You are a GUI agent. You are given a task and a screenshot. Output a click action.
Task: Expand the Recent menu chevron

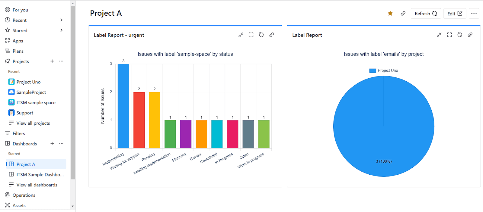62,20
